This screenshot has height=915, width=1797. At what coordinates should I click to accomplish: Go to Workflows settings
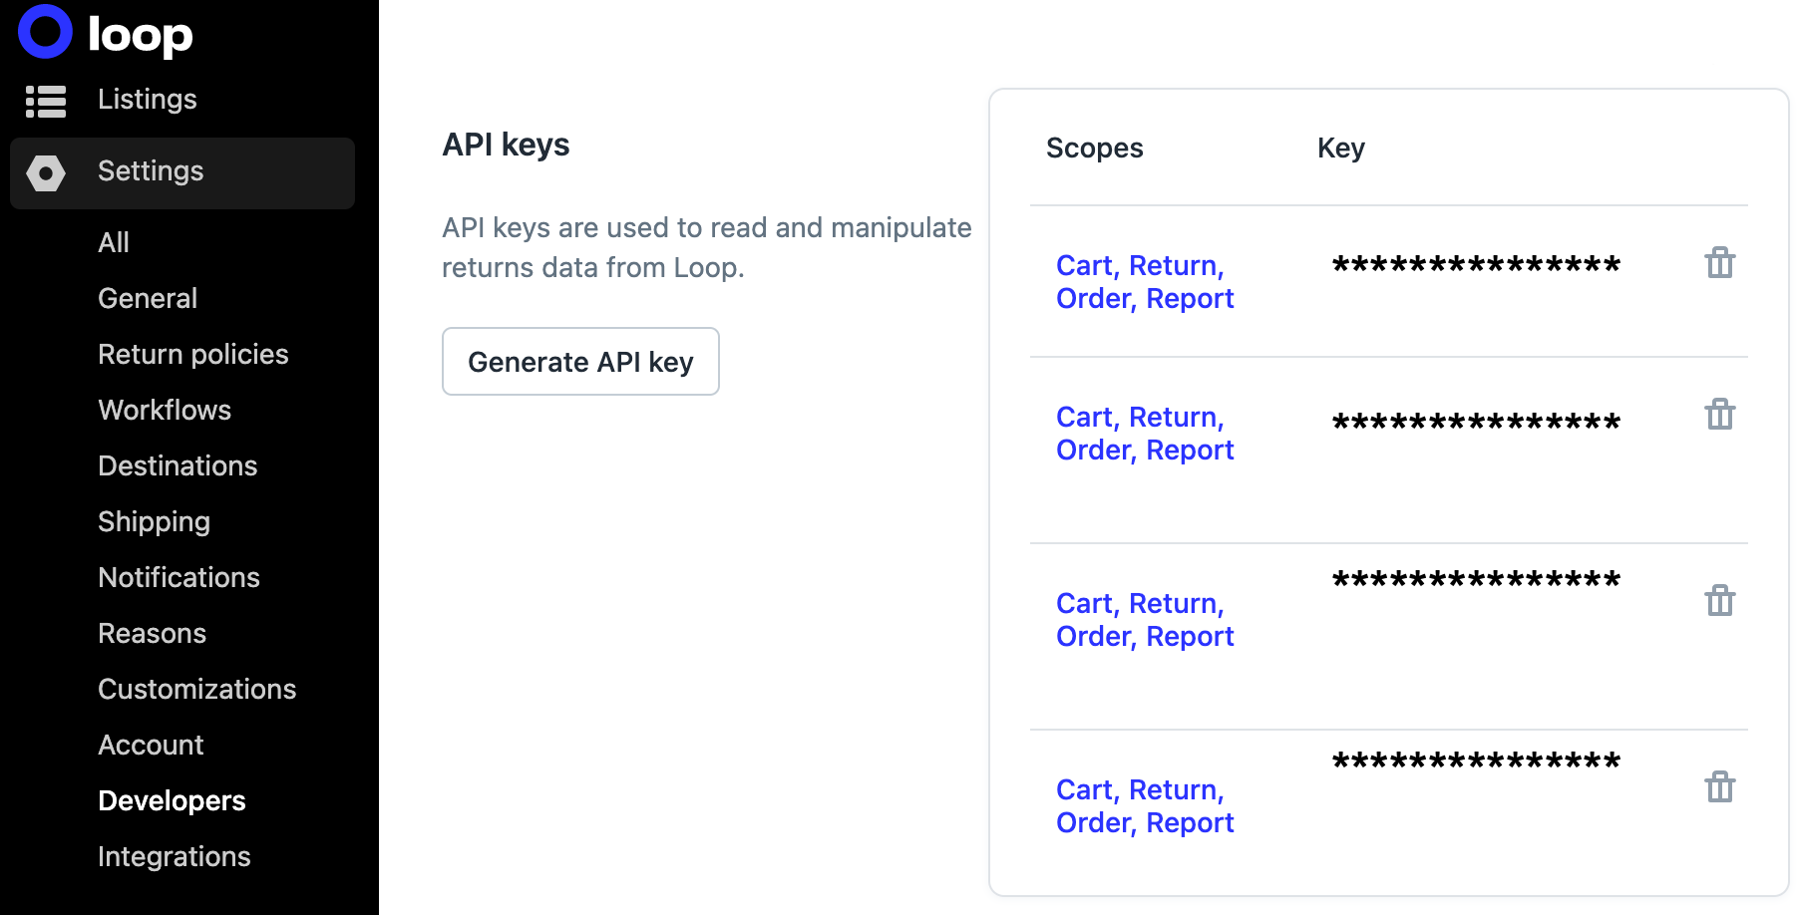pyautogui.click(x=165, y=410)
